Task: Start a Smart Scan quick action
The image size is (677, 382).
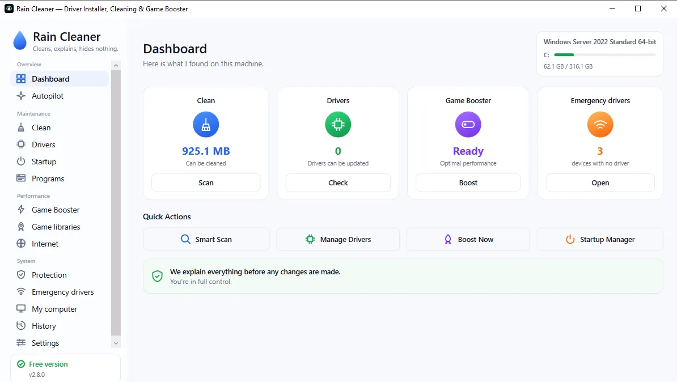Action: coord(206,239)
